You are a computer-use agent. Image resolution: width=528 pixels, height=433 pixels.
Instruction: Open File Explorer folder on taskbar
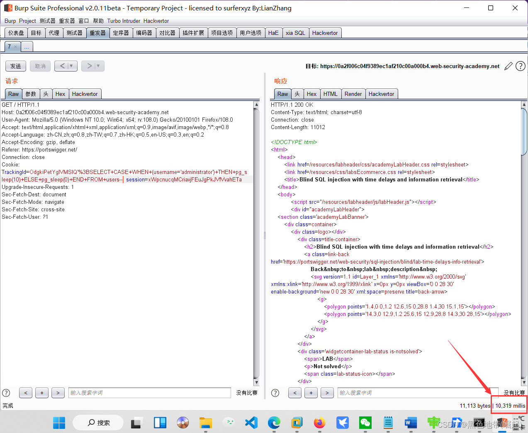click(206, 423)
